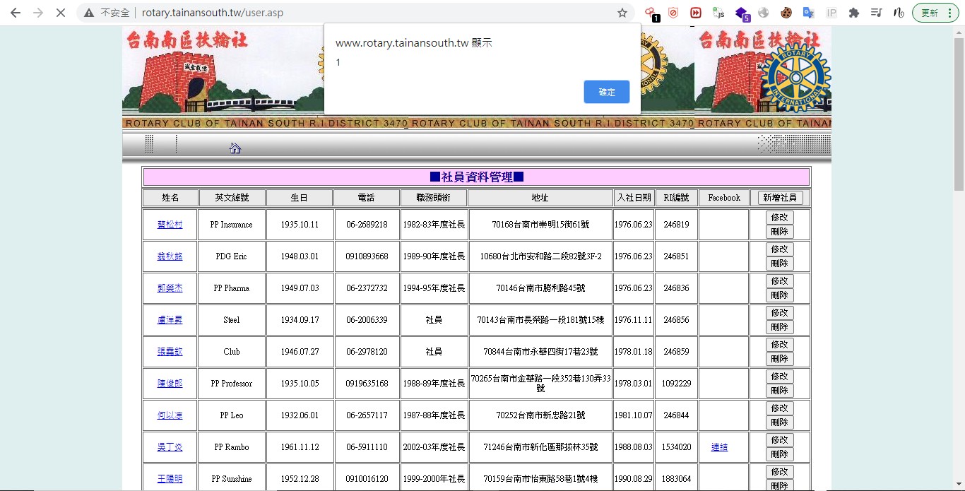965x491 pixels.
Task: Open the cookie editor extension icon
Action: pos(786,13)
